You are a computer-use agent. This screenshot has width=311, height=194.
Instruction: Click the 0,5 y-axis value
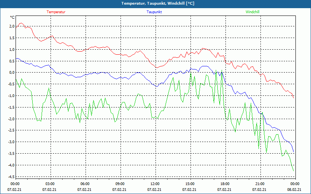click(12, 61)
